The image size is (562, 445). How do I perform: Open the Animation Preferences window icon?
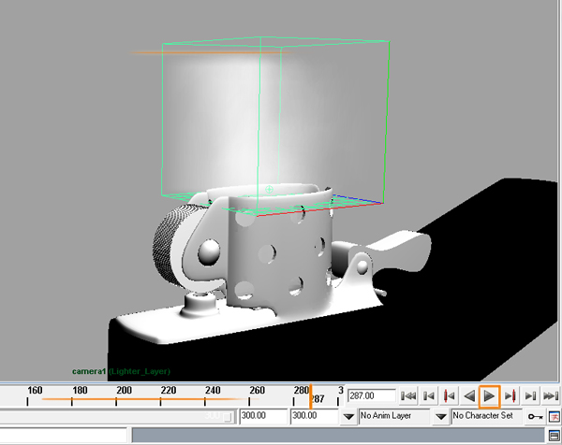[555, 416]
